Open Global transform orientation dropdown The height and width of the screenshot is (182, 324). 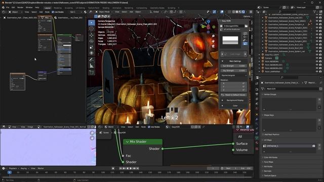click(156, 12)
